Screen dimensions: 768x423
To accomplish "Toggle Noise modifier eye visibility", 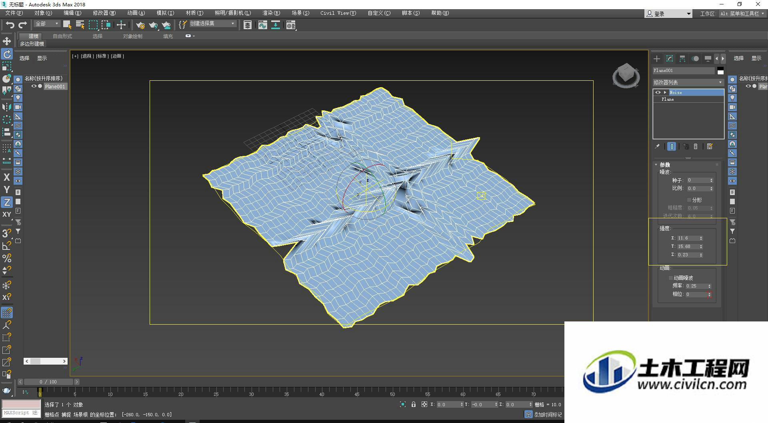I will pyautogui.click(x=658, y=92).
